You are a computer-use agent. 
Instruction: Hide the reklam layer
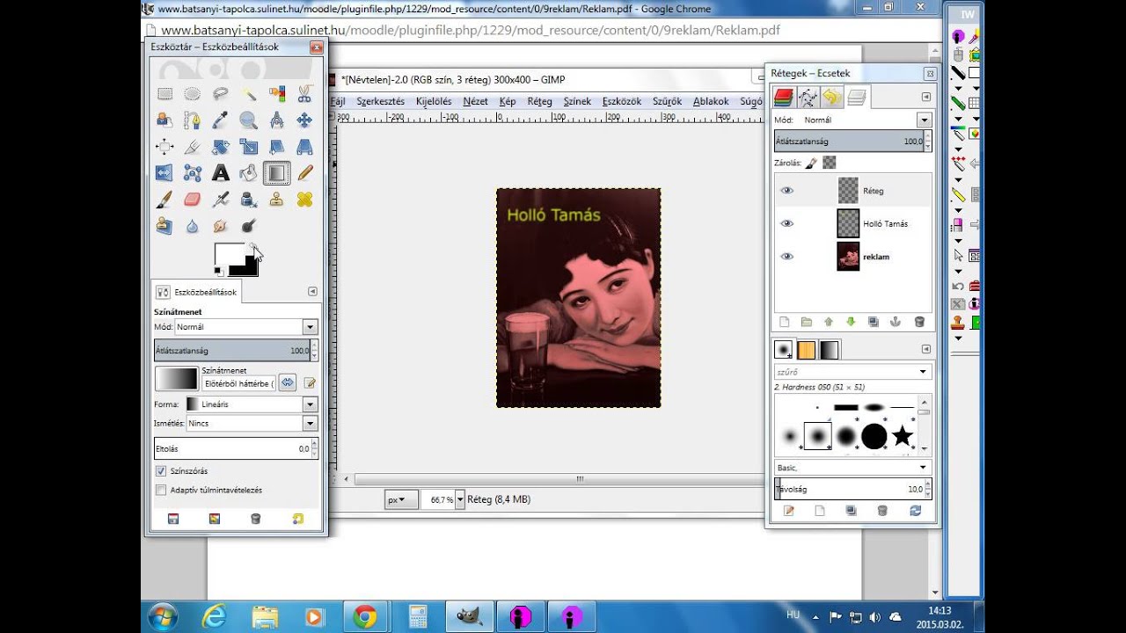point(787,257)
